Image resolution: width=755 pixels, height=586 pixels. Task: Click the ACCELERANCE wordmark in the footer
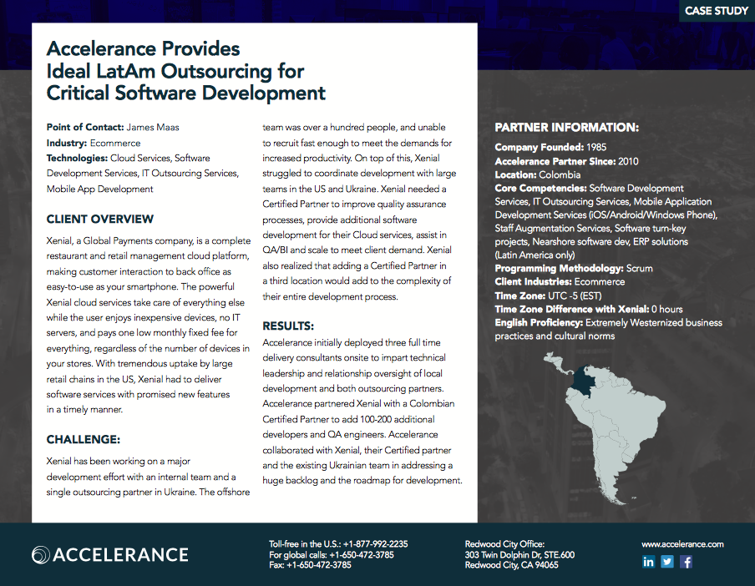(120, 555)
